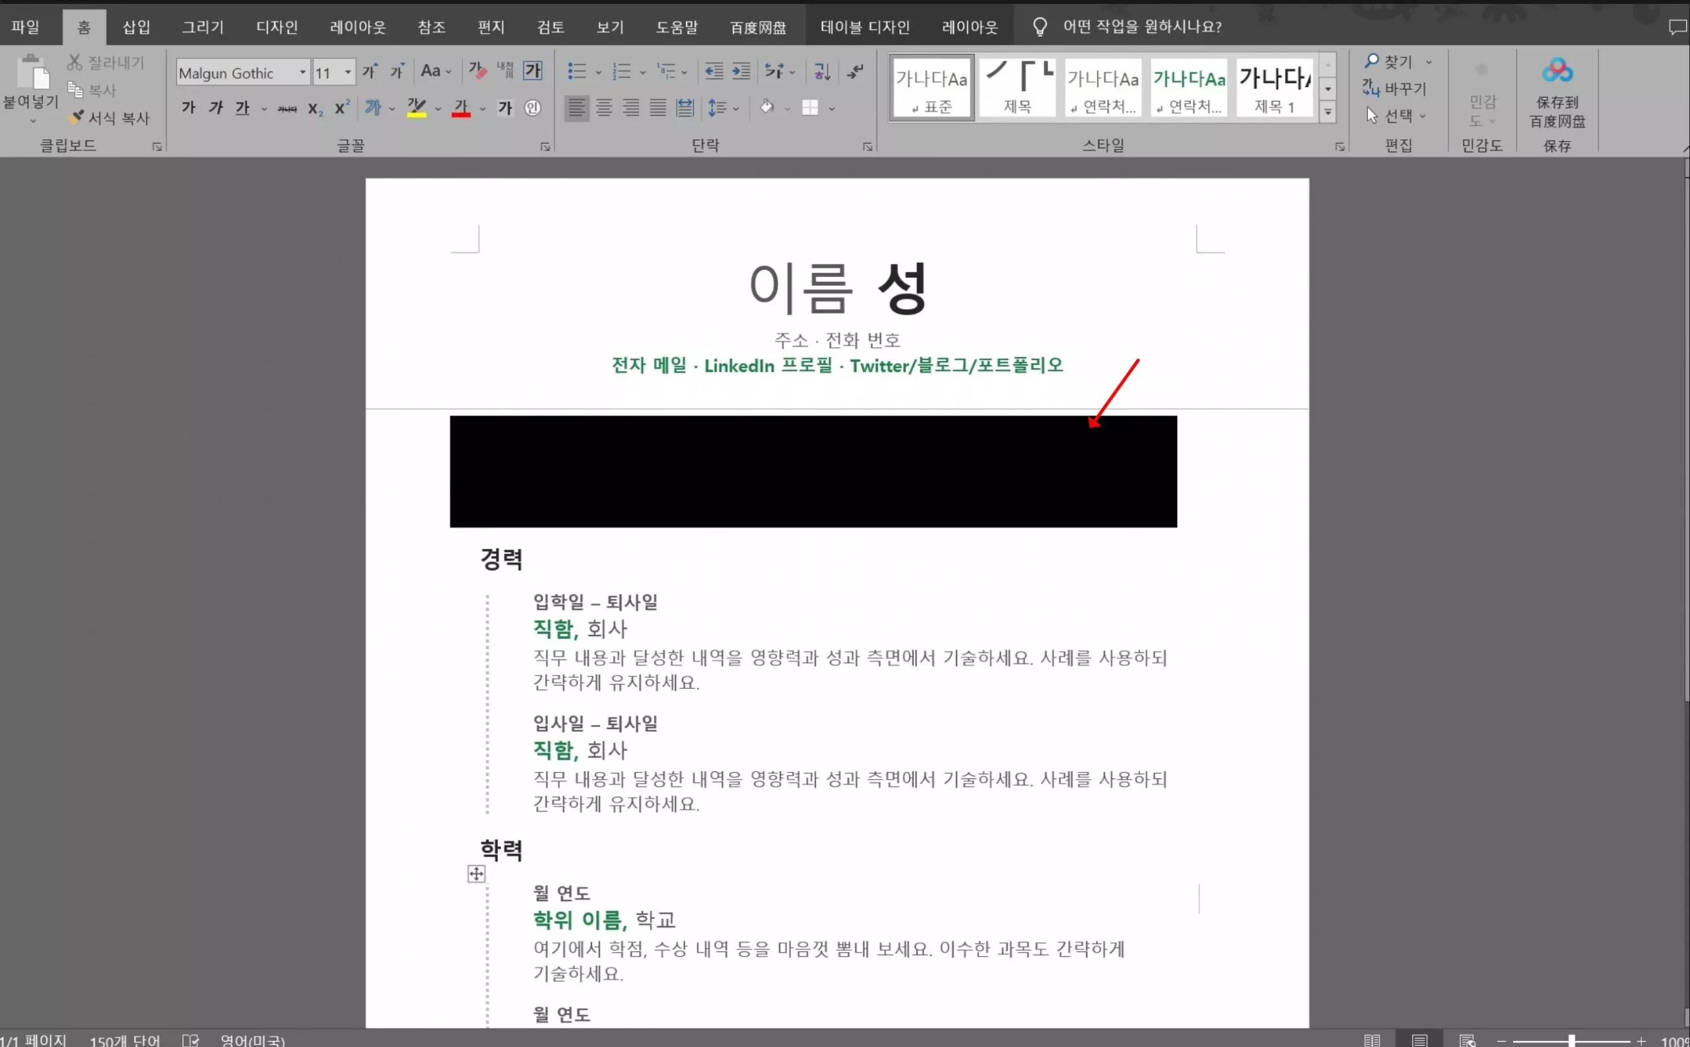Cut selected text with scissors icon
This screenshot has width=1690, height=1047.
[x=76, y=62]
